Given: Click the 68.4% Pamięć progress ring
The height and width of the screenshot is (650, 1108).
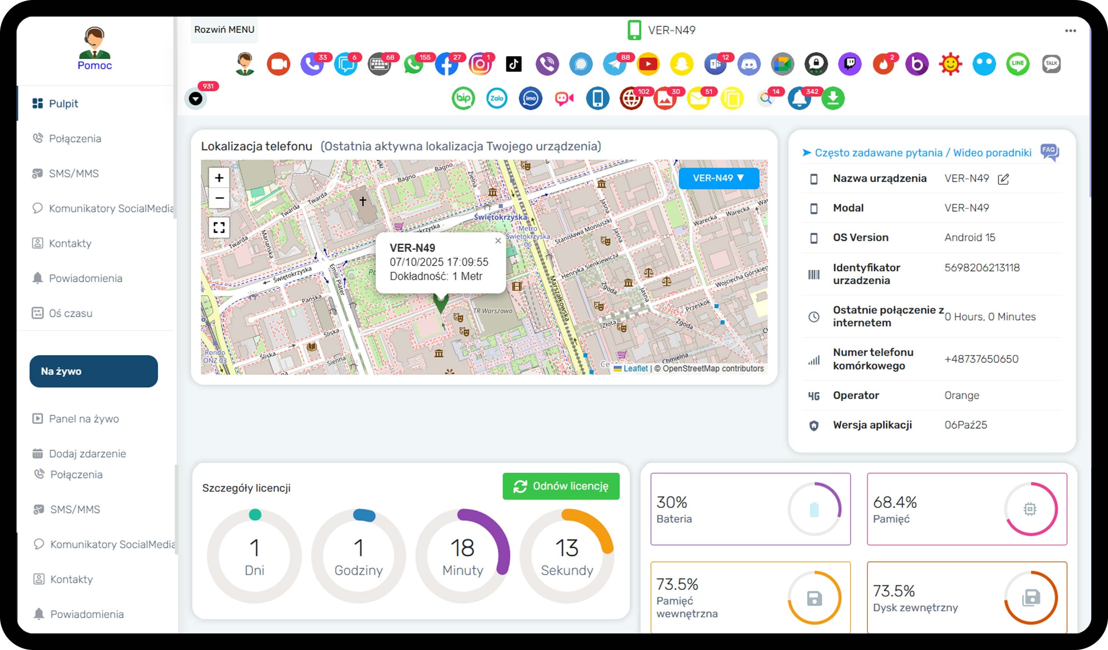Looking at the screenshot, I should [x=1030, y=509].
